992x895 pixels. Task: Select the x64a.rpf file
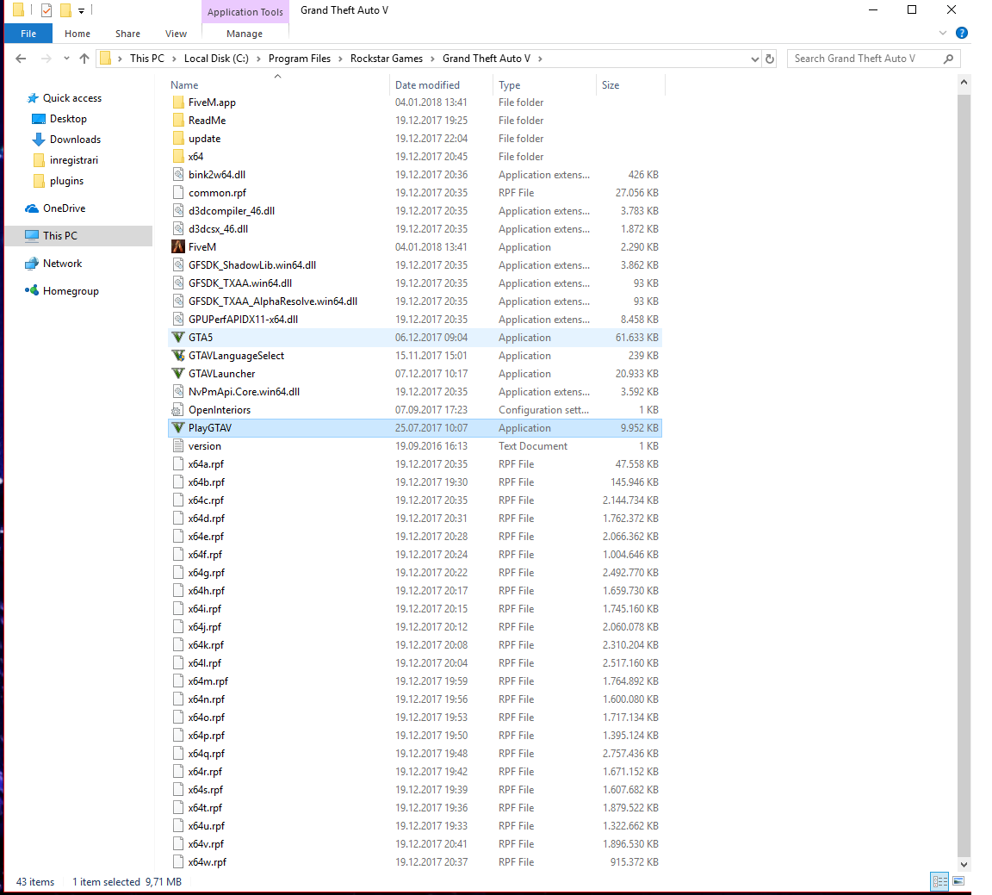(415, 464)
